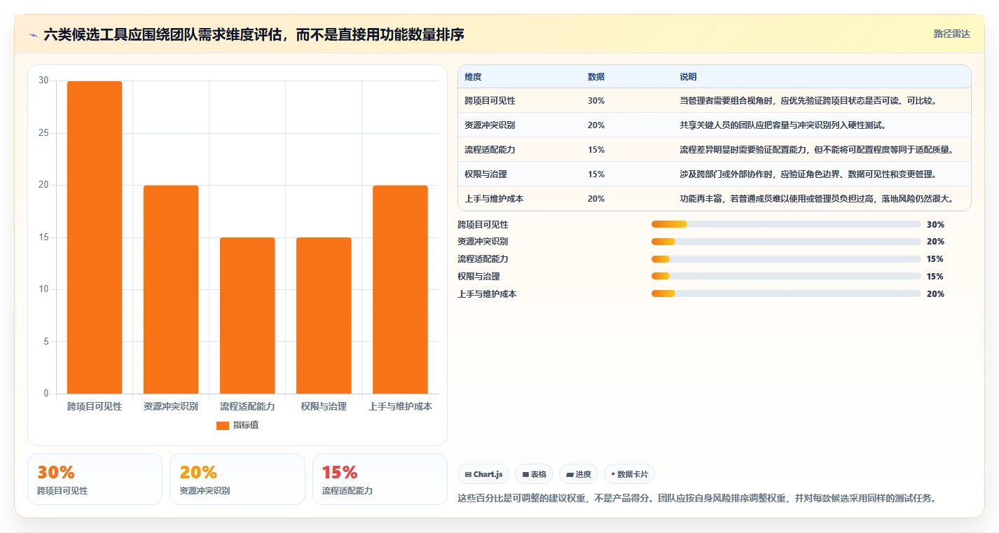Click the 进度 chip
Screen dimensions: 999x533
coord(579,474)
